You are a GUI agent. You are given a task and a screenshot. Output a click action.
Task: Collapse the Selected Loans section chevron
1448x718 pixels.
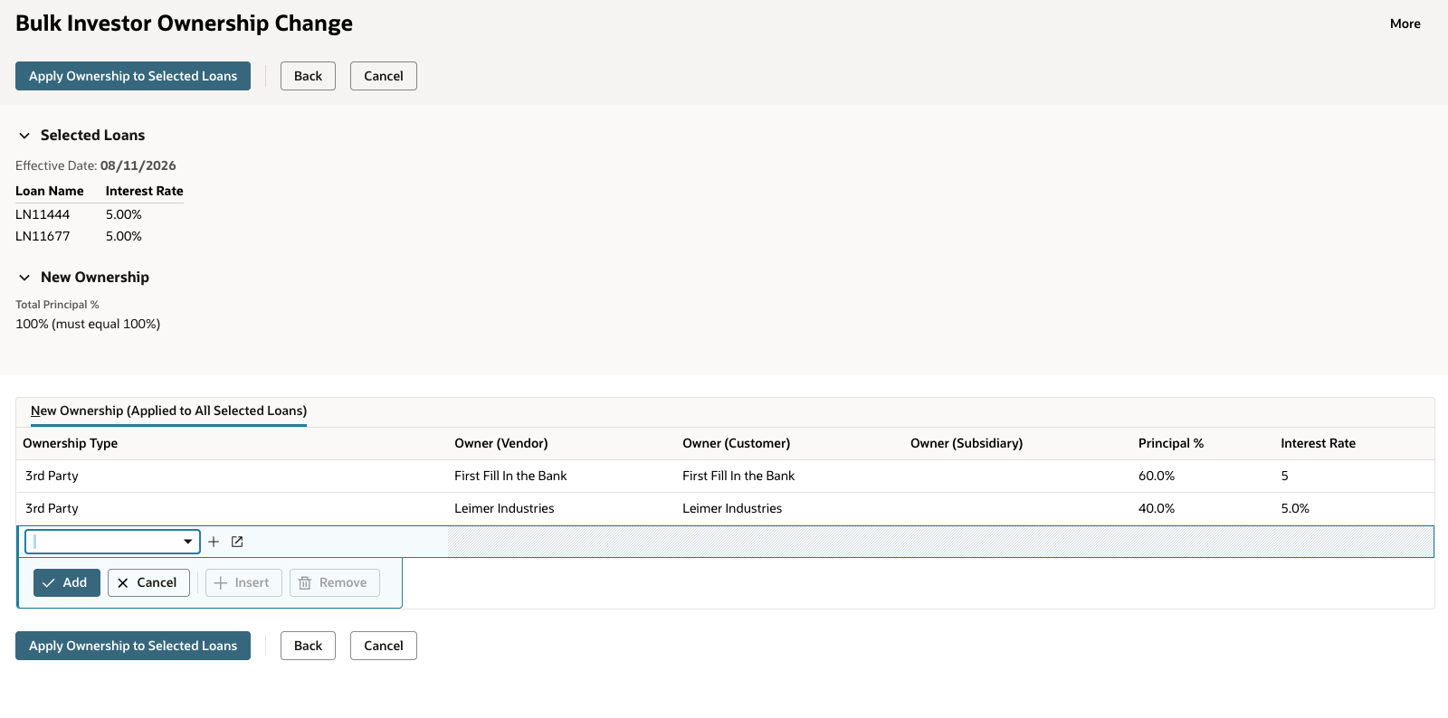pos(24,136)
